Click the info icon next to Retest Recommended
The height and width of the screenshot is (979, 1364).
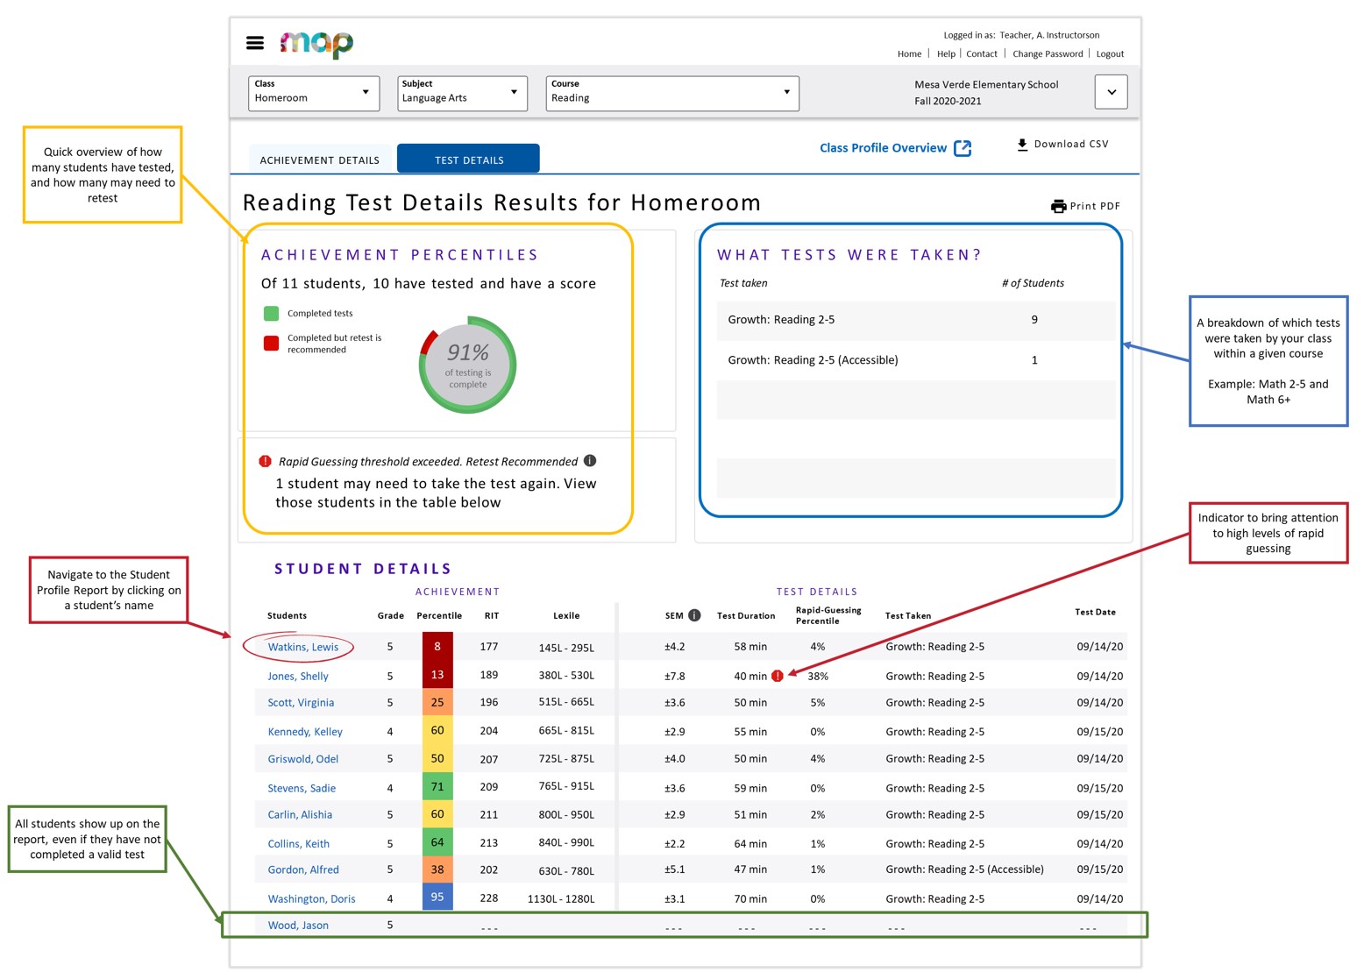(x=590, y=459)
